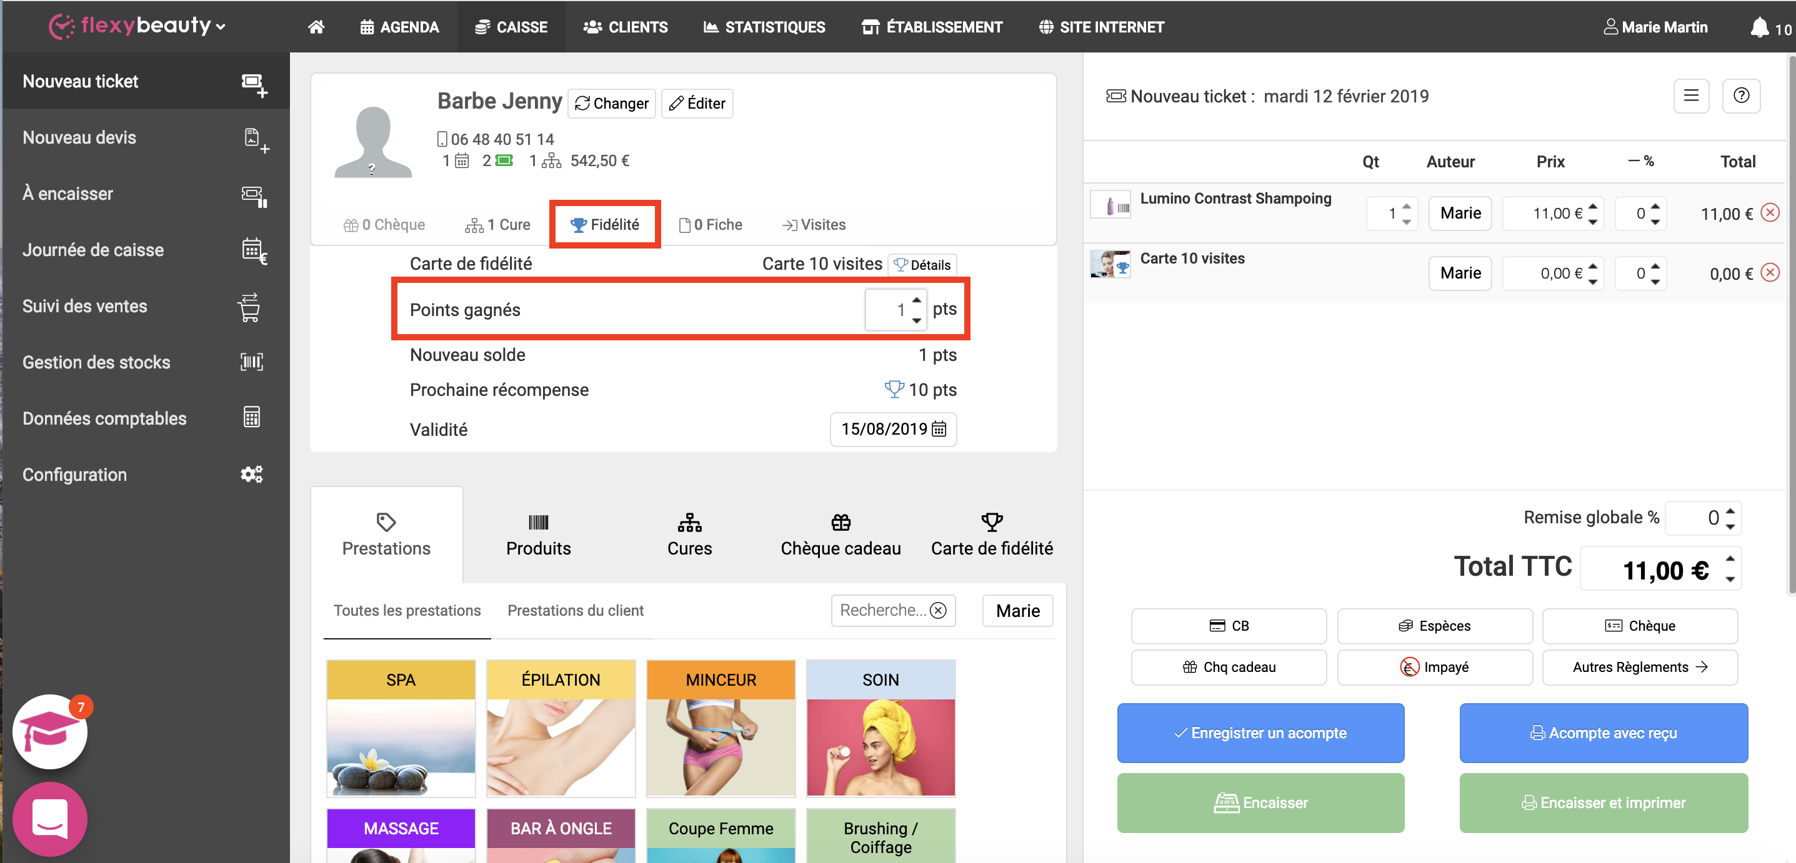Switch to the 0 Chèque client tab
The image size is (1796, 863).
click(384, 224)
